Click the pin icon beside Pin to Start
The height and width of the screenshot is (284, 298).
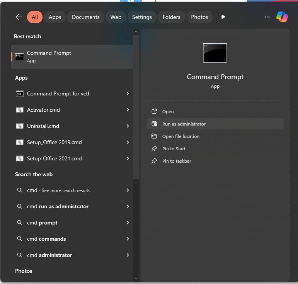coord(154,148)
